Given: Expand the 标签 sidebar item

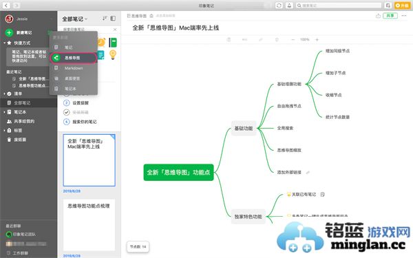Looking at the screenshot, I should [4, 130].
